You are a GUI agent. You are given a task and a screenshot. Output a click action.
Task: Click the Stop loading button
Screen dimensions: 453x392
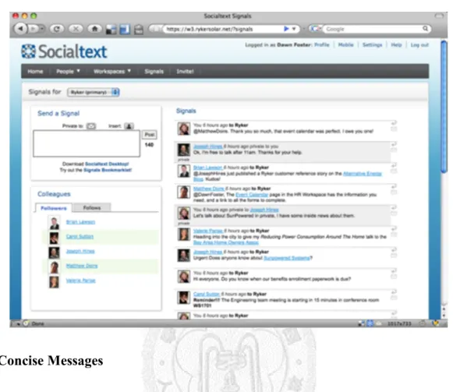76,29
